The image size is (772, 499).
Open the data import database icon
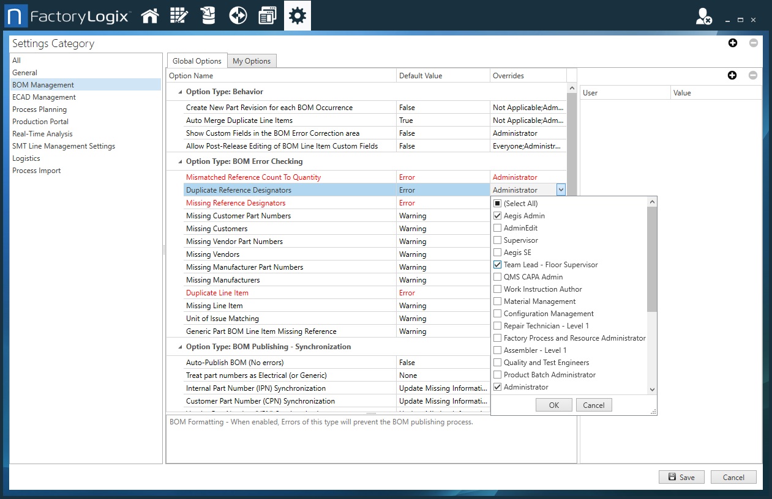(x=208, y=15)
